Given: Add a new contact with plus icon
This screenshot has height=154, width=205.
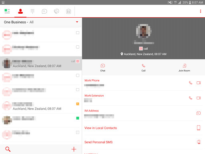Looking at the screenshot, I should (x=74, y=149).
